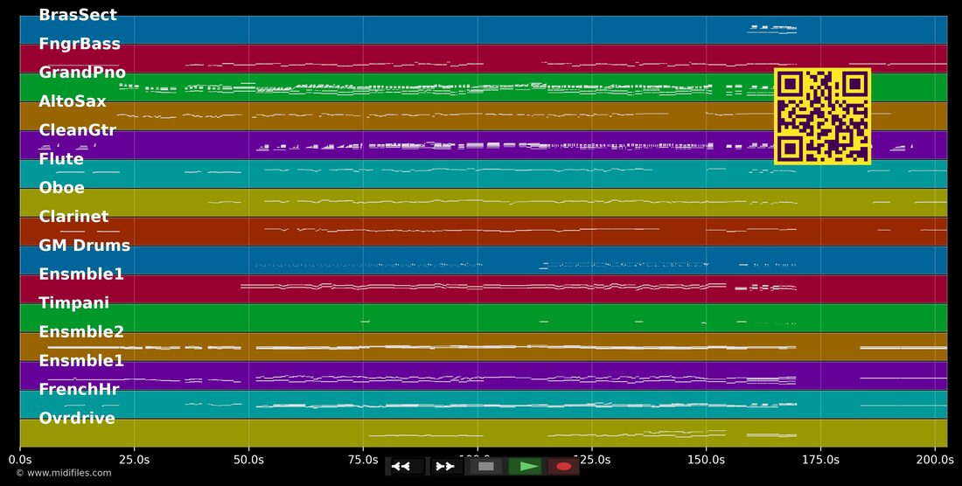Open the www.midifiles.com link
Viewport: 962px width, 486px height.
click(x=64, y=473)
